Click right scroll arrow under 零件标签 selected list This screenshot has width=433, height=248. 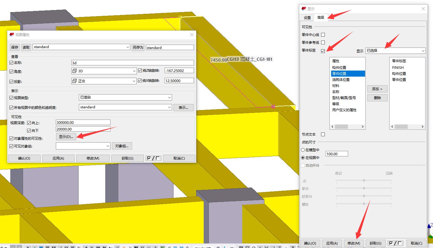coord(422,126)
